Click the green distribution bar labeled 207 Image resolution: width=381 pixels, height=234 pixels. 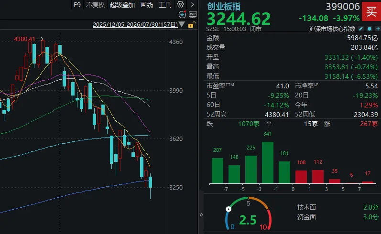[x=218, y=170]
